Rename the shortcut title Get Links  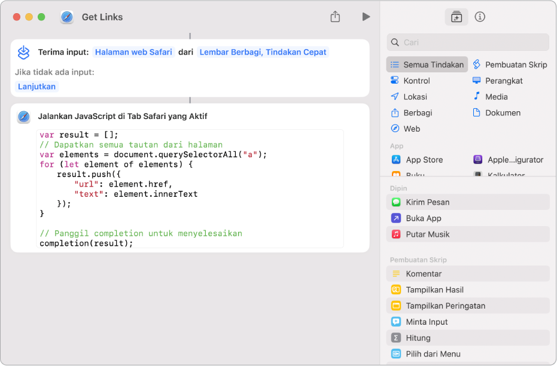pos(102,17)
